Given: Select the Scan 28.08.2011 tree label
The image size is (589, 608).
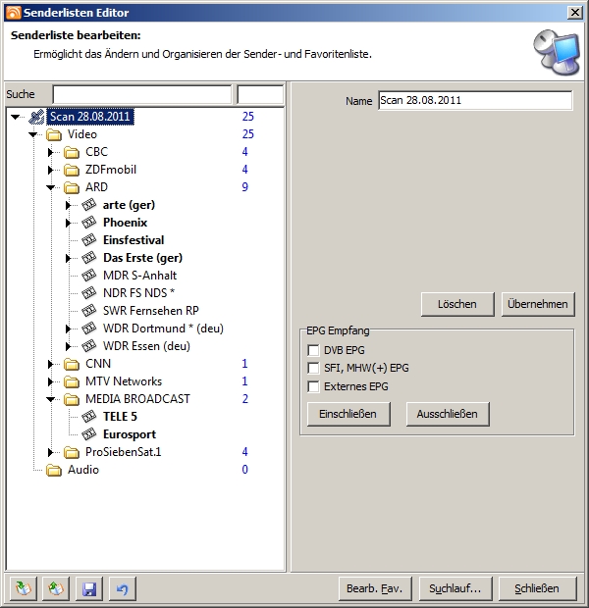Looking at the screenshot, I should 90,117.
